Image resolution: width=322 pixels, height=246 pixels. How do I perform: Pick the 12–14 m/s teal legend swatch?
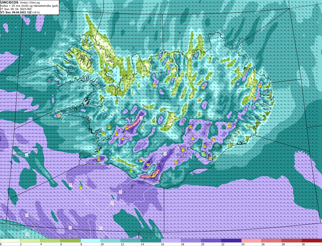pos(131,241)
